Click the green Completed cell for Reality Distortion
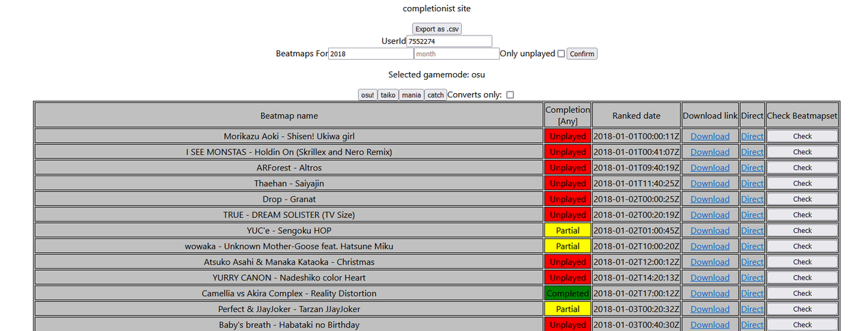 [x=567, y=293]
